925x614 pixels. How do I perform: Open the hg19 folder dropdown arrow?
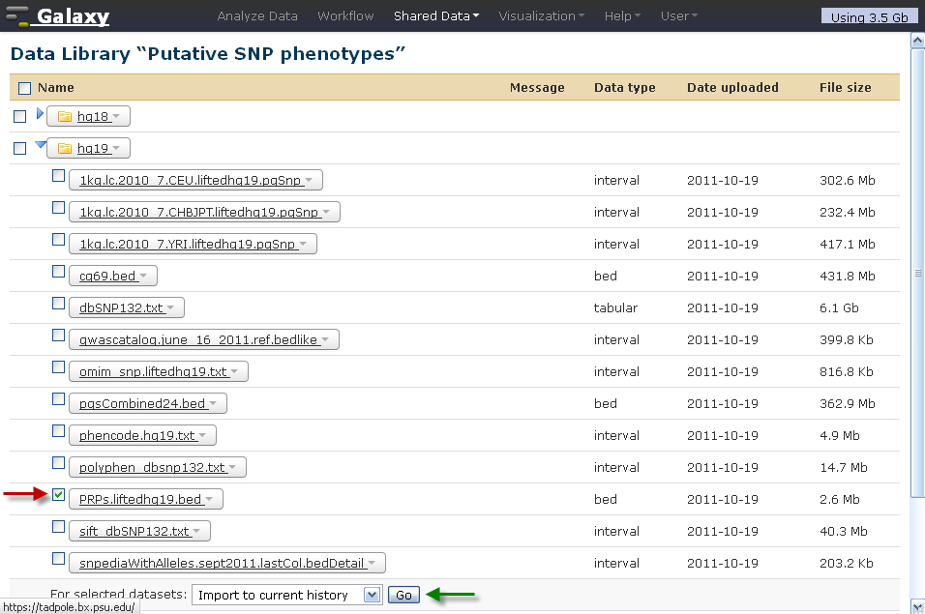click(x=116, y=148)
